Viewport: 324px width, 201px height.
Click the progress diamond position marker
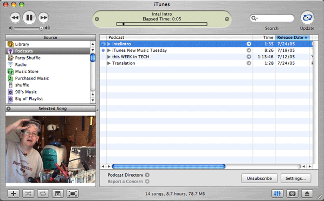pos(124,24)
